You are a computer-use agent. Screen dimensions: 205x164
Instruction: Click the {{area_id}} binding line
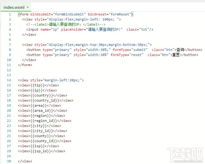pos(43,111)
